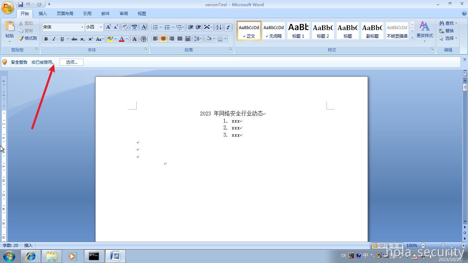Open the font color dropdown arrow

click(126, 39)
